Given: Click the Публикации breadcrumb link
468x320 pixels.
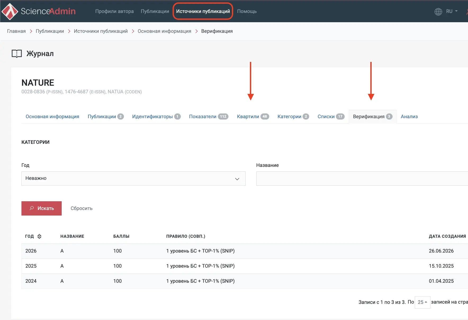Looking at the screenshot, I should 50,31.
